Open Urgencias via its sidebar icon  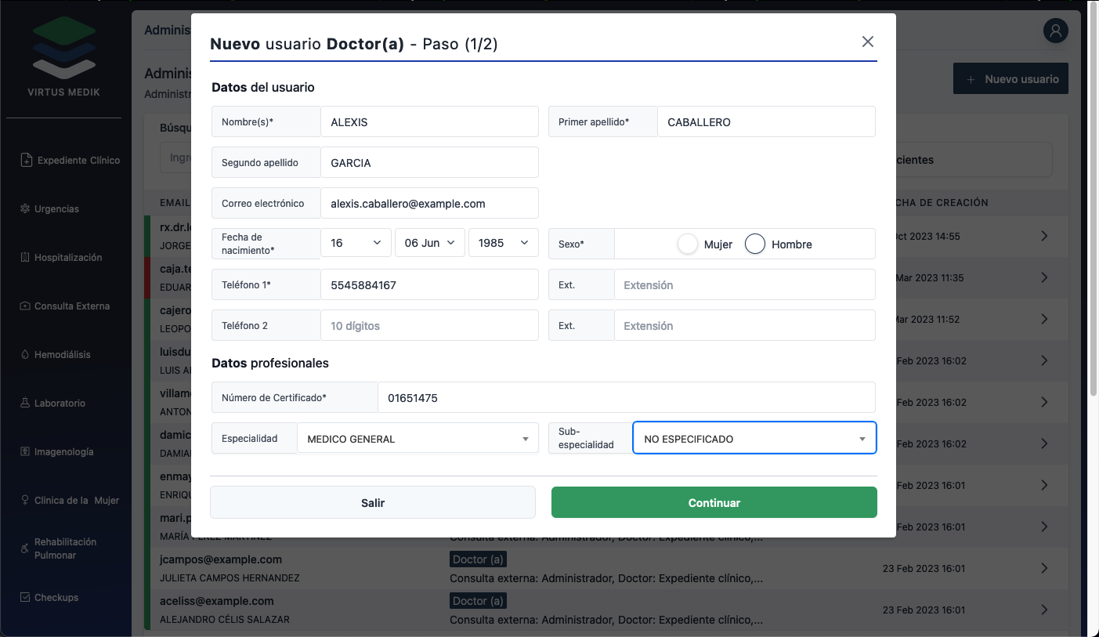tap(26, 209)
